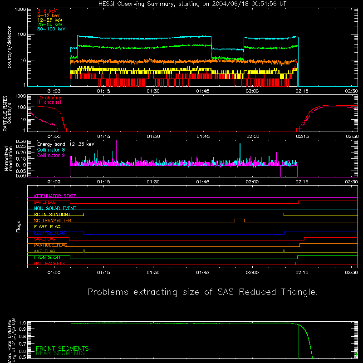Viewport: 363px width, 363px height.
Task: Click the ECLIPSE_FLAG label
Action: pos(49,233)
